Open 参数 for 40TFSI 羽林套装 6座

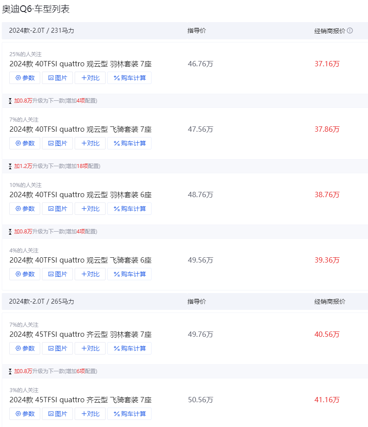[25, 209]
